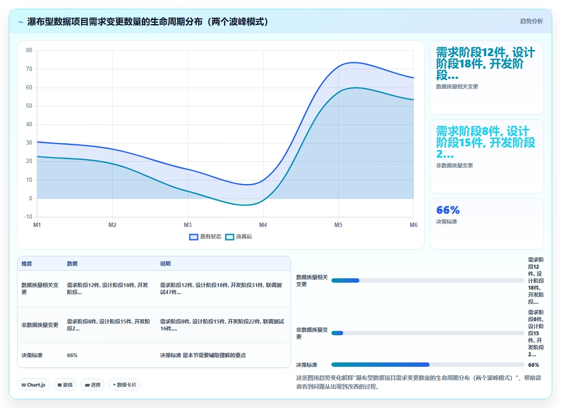Click the 进度 chip icon
The image size is (561, 408).
click(87, 385)
